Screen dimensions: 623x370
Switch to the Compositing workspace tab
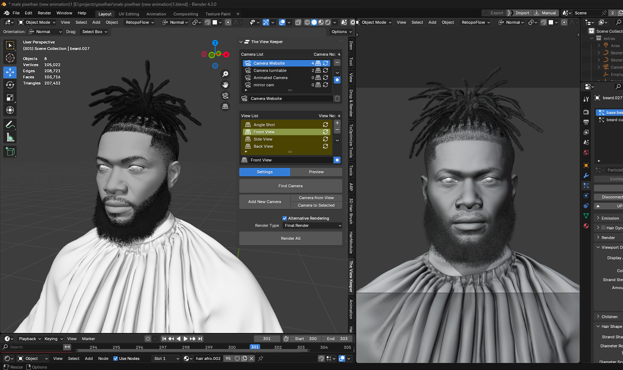pos(186,14)
